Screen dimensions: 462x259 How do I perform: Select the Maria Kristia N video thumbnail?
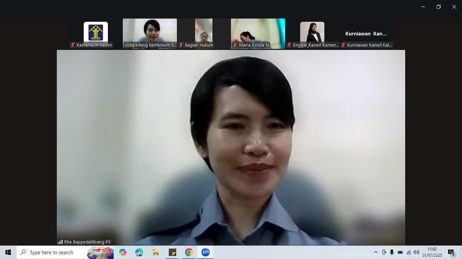(x=258, y=34)
